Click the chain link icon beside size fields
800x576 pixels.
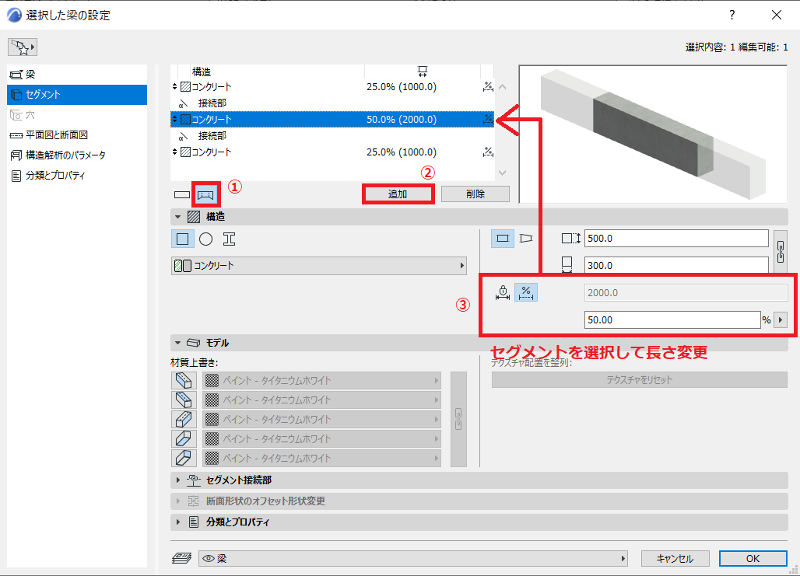click(780, 252)
